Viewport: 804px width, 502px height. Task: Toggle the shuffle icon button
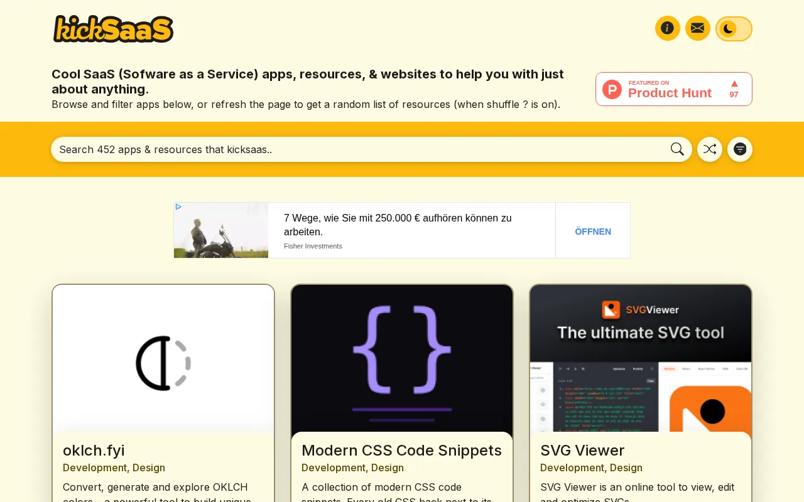710,149
